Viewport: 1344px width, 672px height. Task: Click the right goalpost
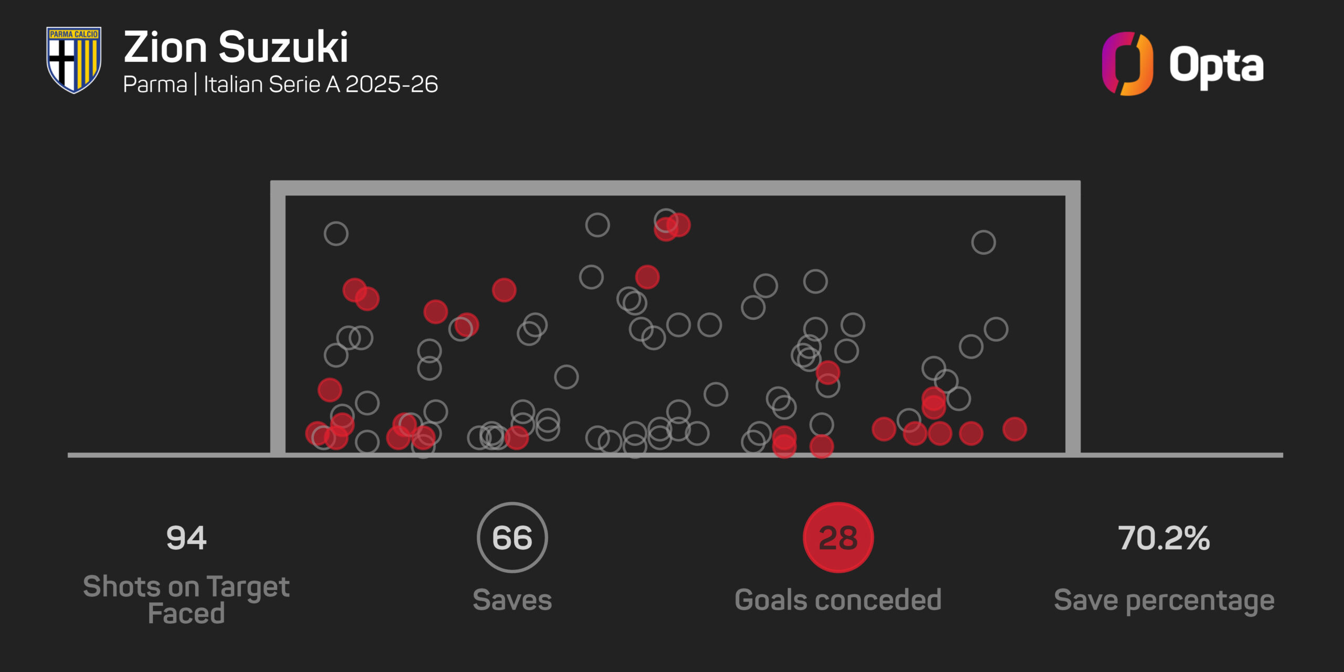(1073, 317)
